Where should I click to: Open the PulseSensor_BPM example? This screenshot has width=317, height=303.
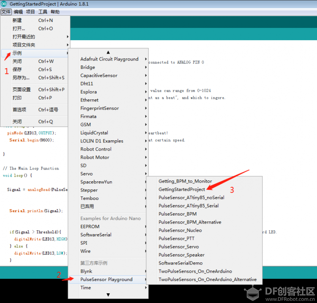[204, 214]
